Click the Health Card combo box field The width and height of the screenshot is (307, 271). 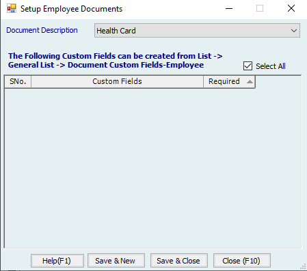point(197,31)
